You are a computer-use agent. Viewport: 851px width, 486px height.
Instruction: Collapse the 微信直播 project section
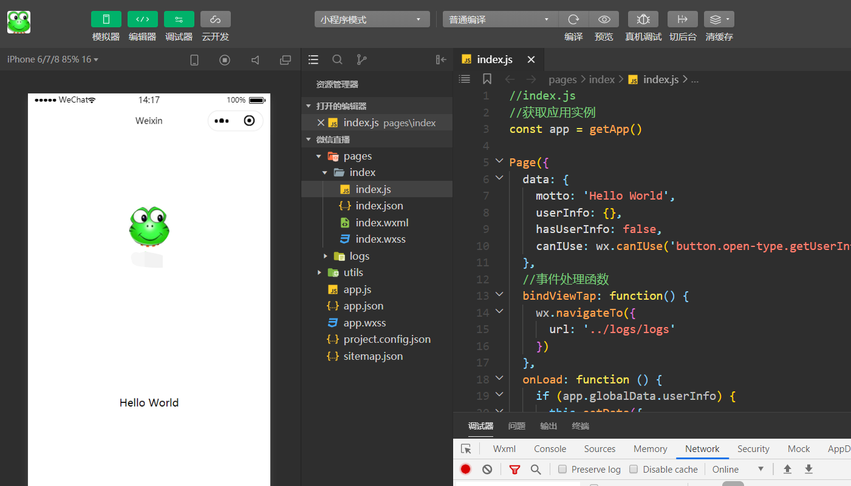[x=309, y=140]
